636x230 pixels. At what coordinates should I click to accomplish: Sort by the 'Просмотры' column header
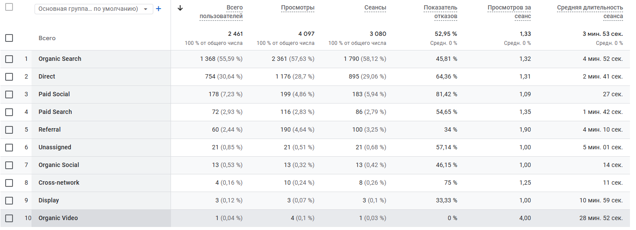297,8
